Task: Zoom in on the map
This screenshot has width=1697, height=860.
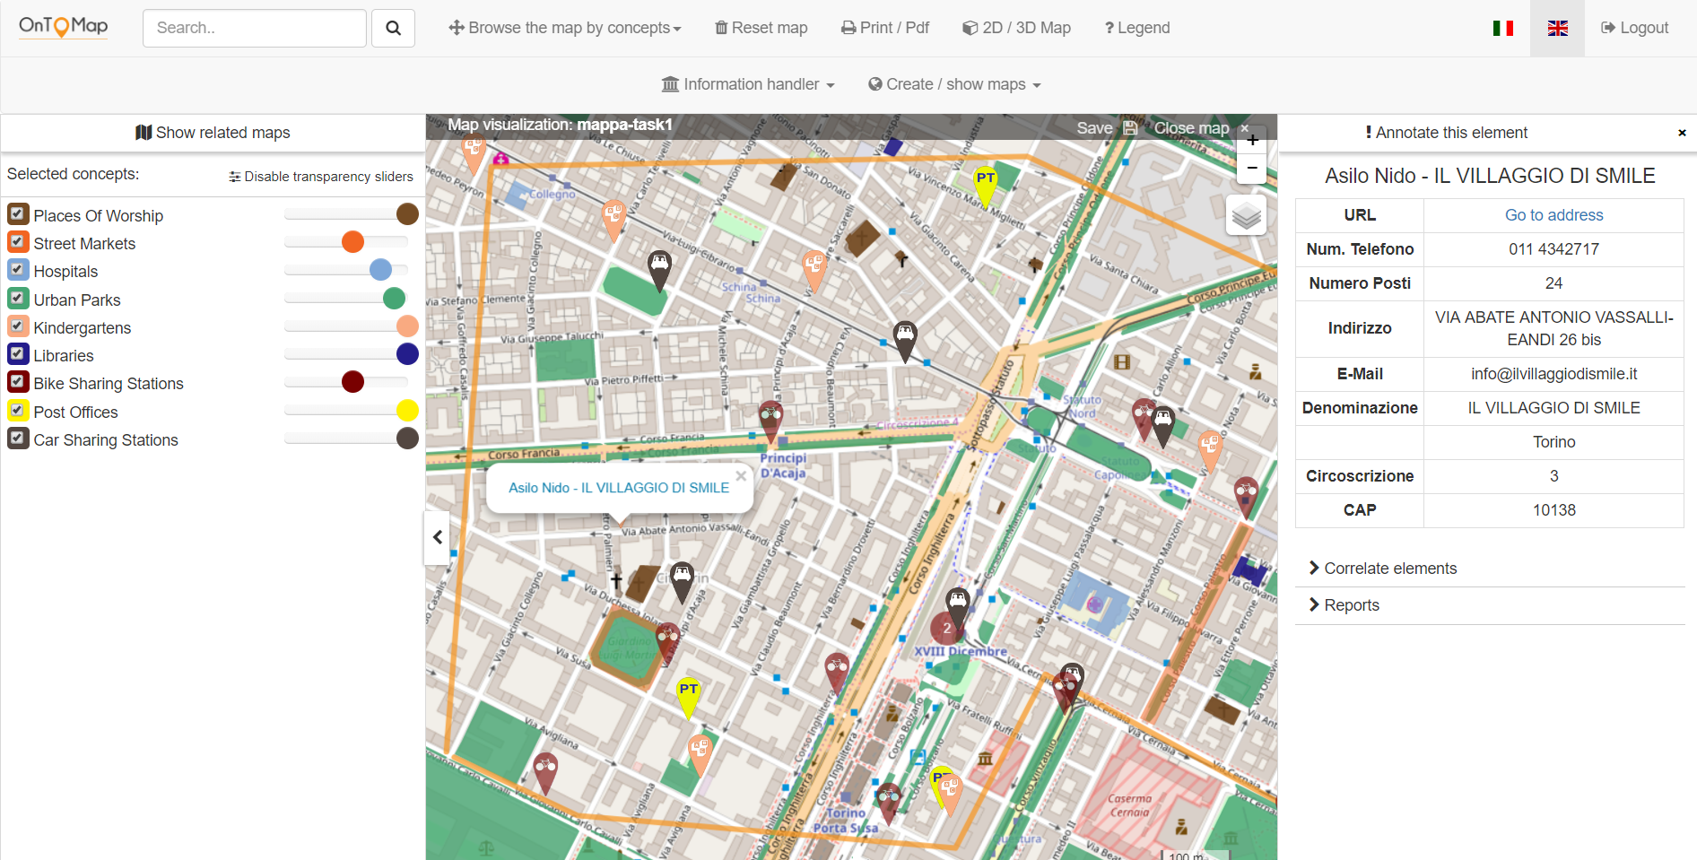Action: [x=1252, y=141]
